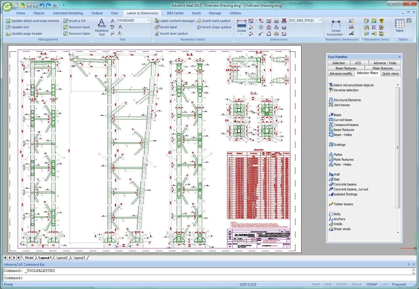Click the plus-minus tolerance dimension icon
The width and height of the screenshot is (419, 289).
pos(261,21)
